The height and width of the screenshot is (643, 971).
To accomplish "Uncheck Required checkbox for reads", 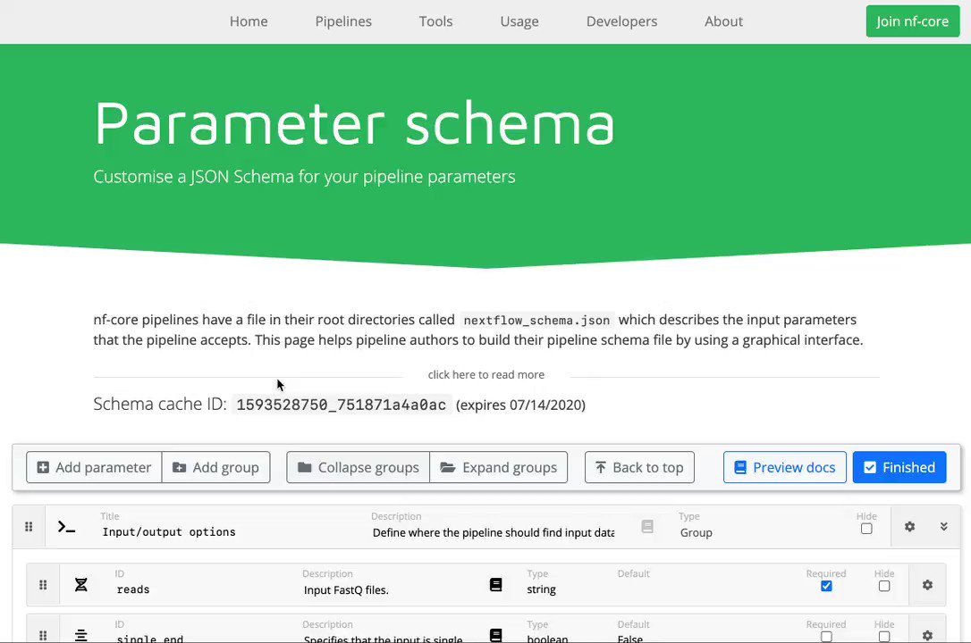I will pos(826,586).
